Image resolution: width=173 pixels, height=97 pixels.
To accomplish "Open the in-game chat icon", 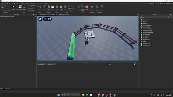I will click(49, 19).
